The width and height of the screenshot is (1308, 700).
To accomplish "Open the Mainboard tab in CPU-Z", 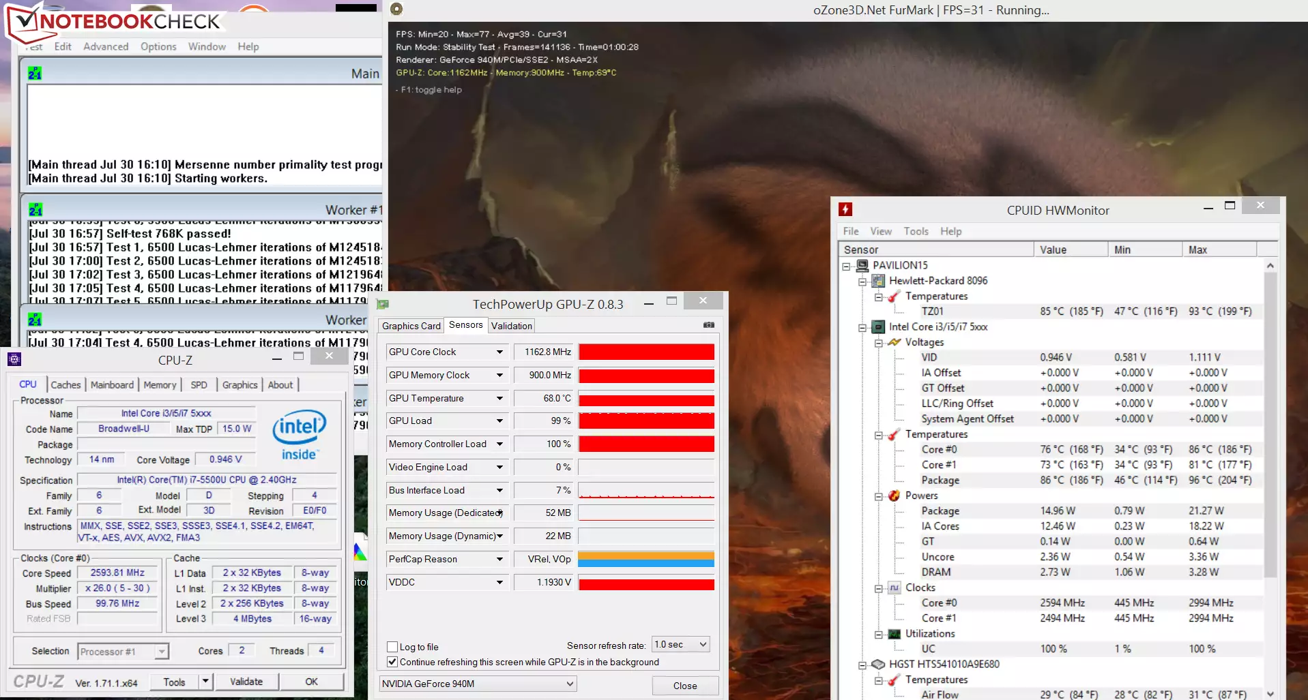I will [x=112, y=385].
